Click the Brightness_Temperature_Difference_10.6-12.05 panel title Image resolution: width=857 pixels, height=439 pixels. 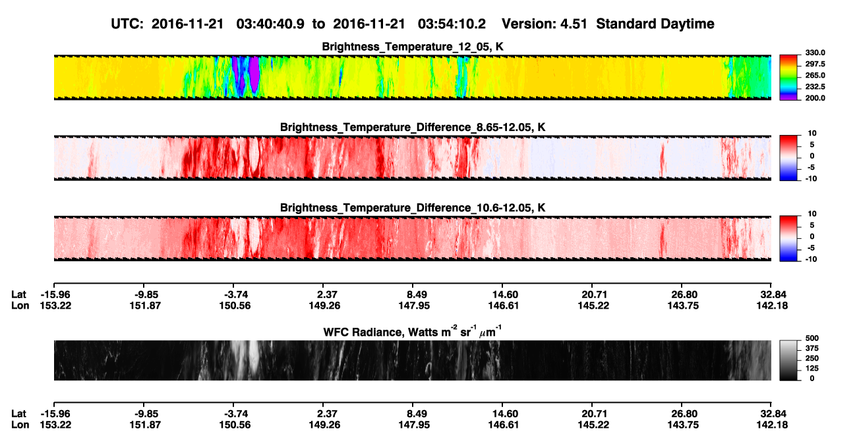(x=413, y=208)
